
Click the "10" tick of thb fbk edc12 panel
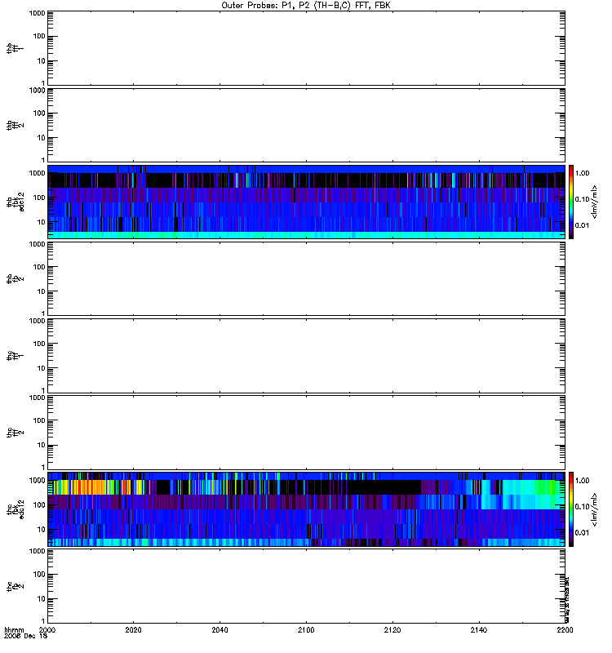click(42, 222)
